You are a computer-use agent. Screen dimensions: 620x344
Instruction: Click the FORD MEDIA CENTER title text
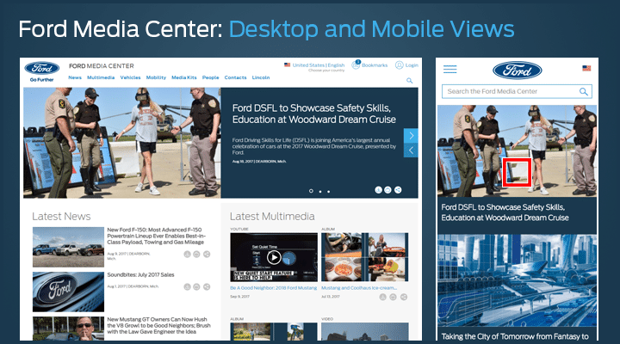[102, 66]
